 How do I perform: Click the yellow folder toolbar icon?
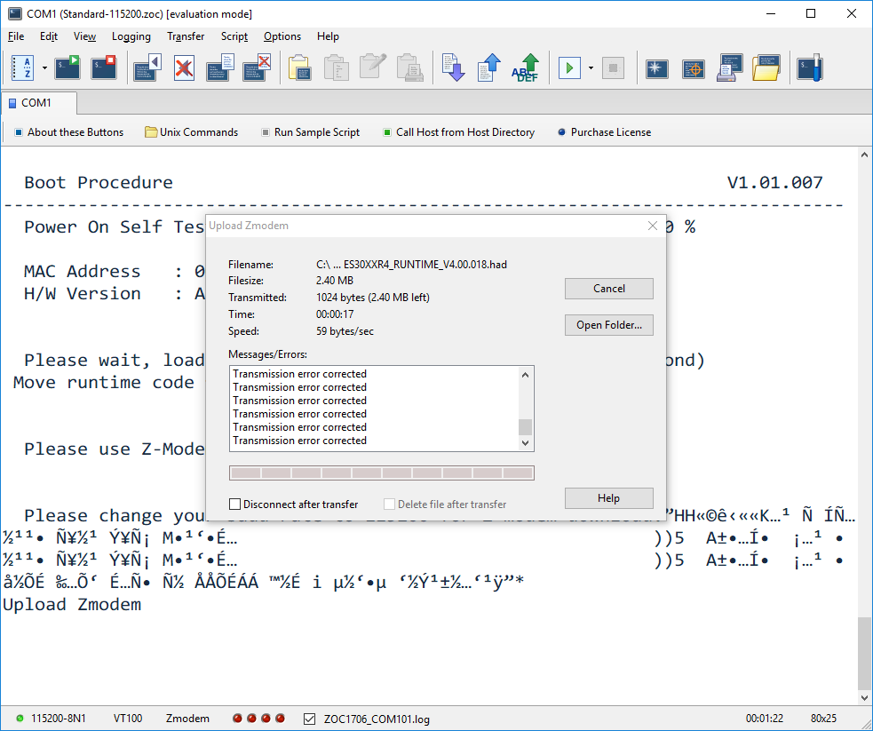point(765,68)
